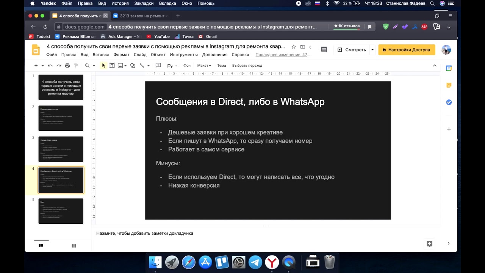Open the Формат menu
The image size is (485, 273).
[x=121, y=55]
